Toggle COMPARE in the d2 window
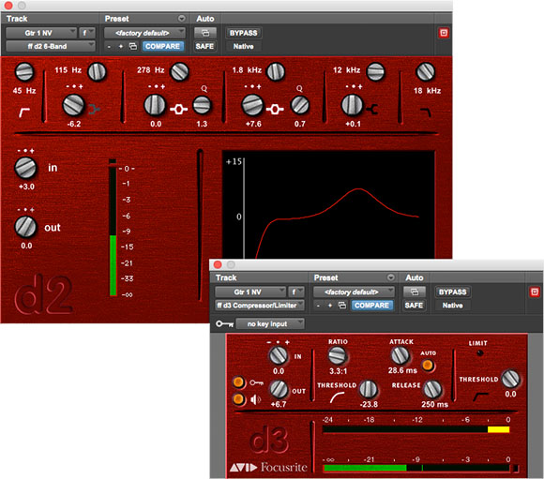The image size is (544, 479). point(162,46)
